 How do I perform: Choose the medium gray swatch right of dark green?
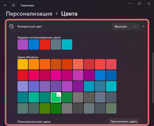point(67,108)
